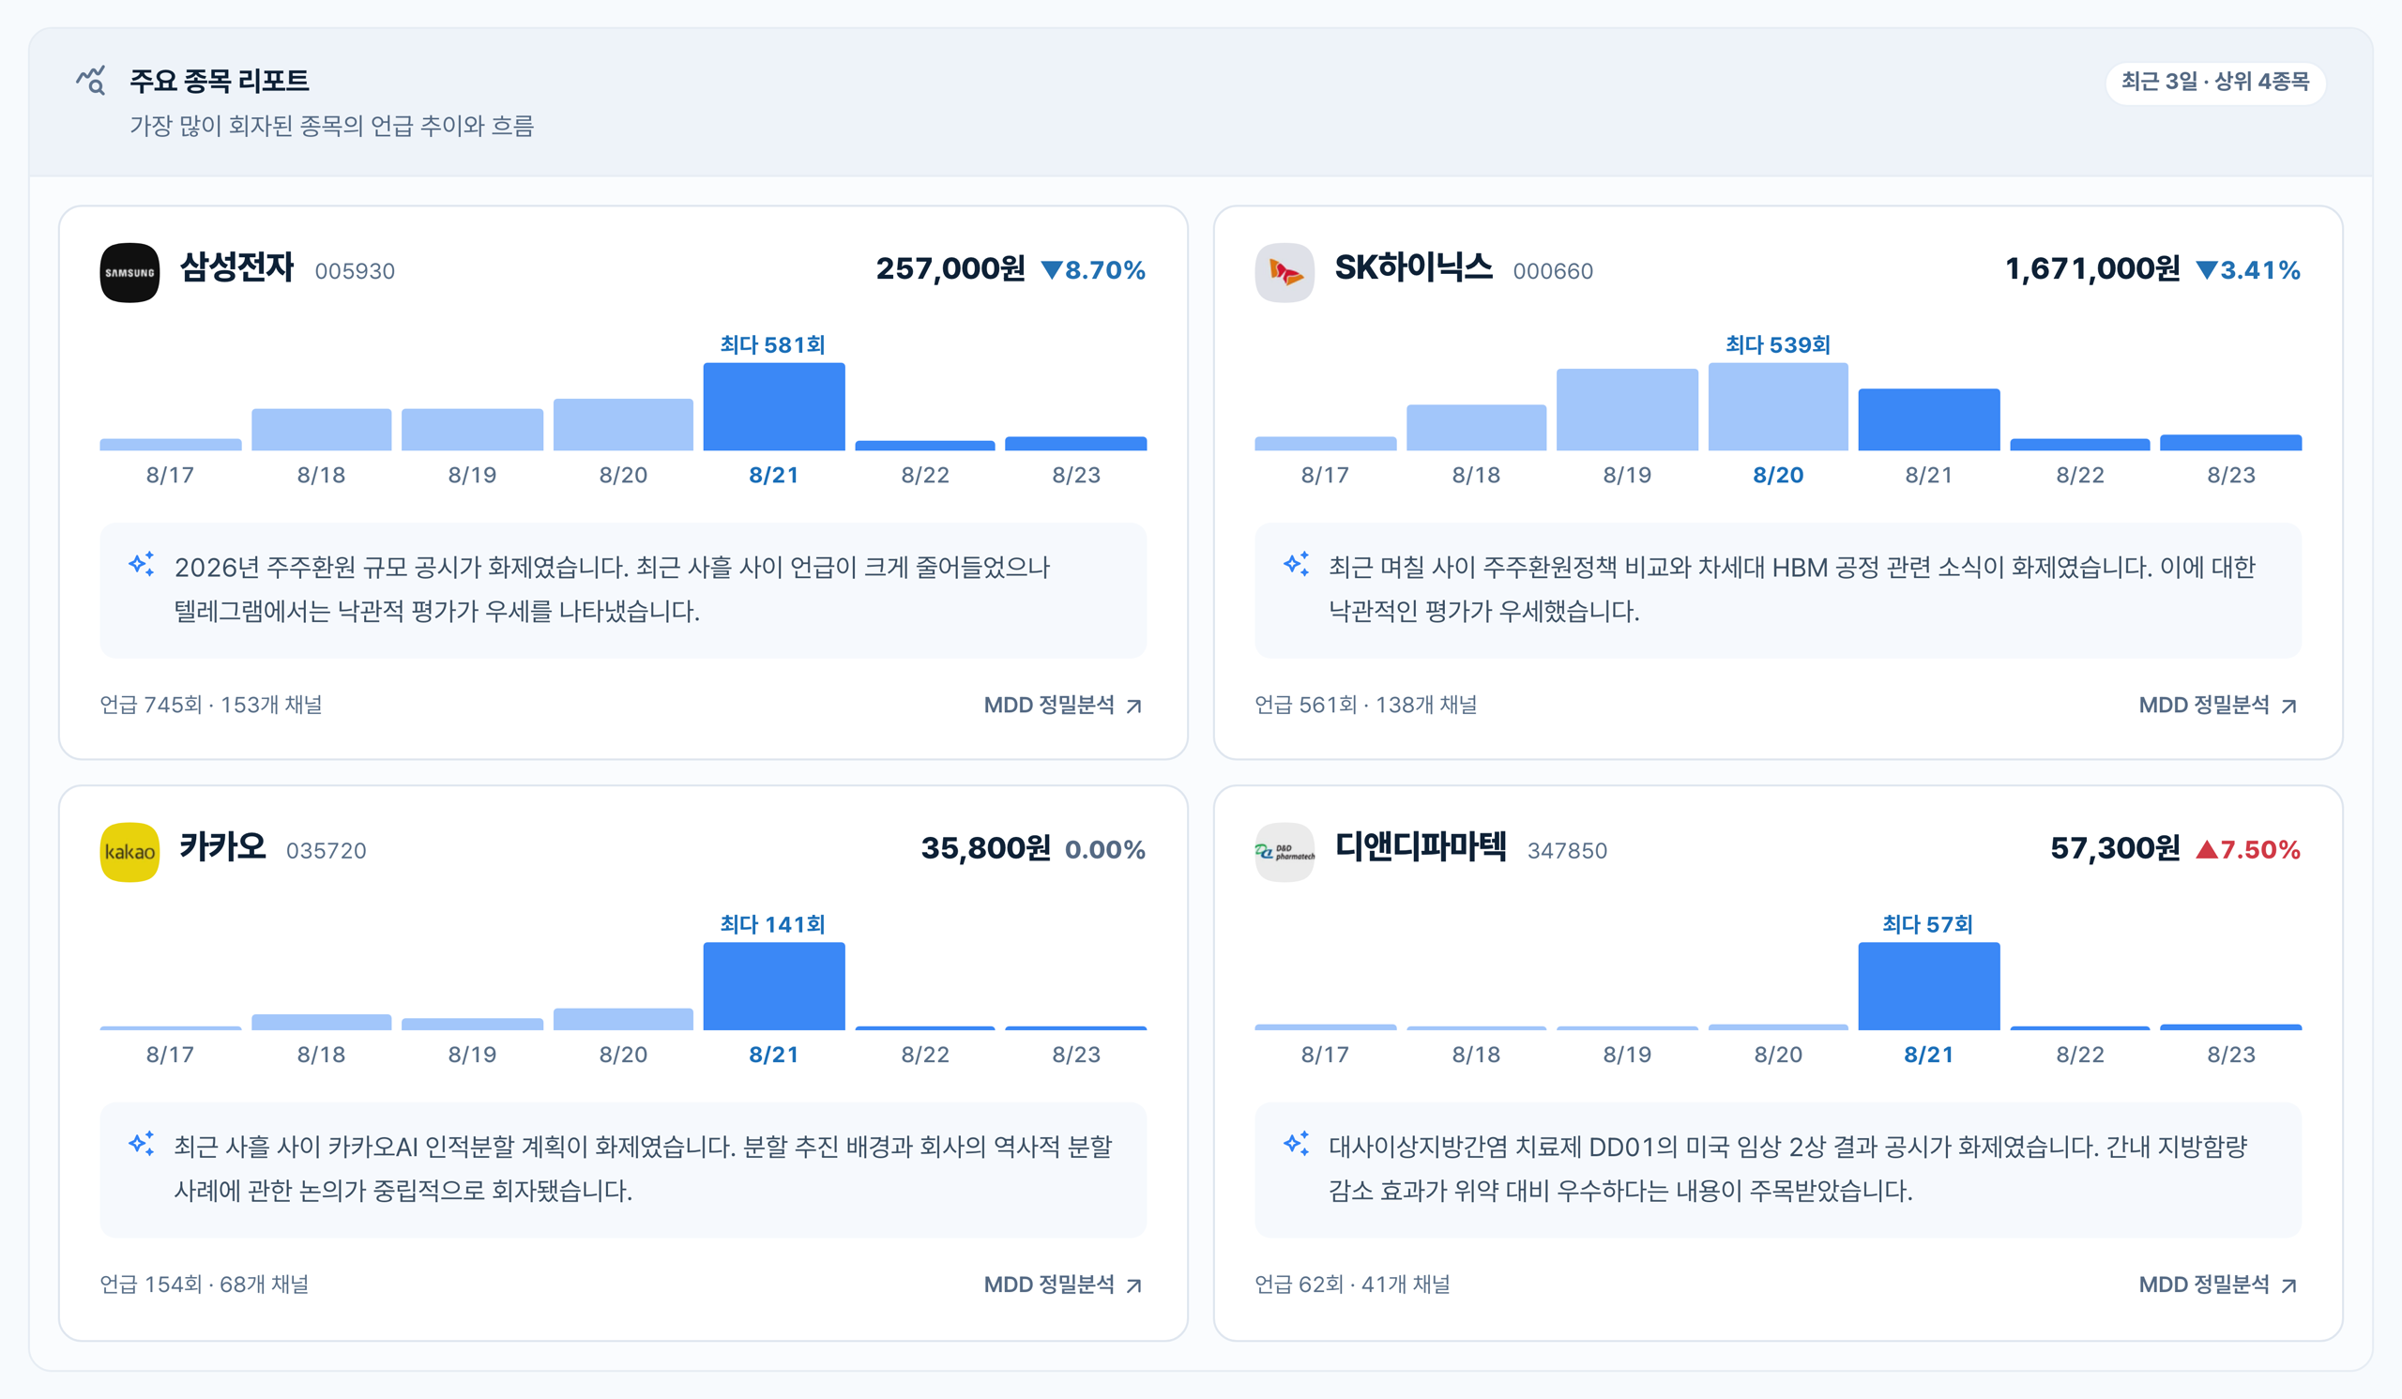Select the 8/18 bar in 삼성전자 chart
The height and width of the screenshot is (1399, 2402).
pos(321,430)
